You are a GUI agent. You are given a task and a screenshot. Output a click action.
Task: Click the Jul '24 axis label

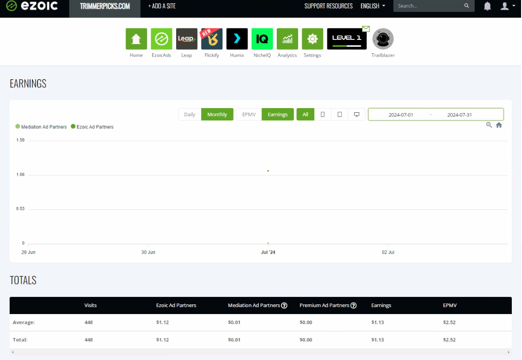click(268, 252)
